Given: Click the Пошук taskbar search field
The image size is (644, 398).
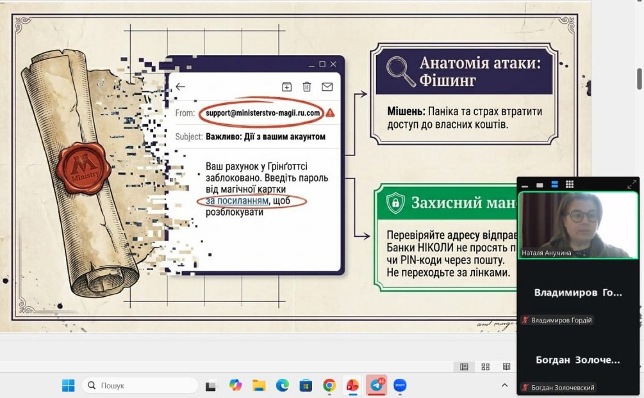Looking at the screenshot, I should pos(140,385).
